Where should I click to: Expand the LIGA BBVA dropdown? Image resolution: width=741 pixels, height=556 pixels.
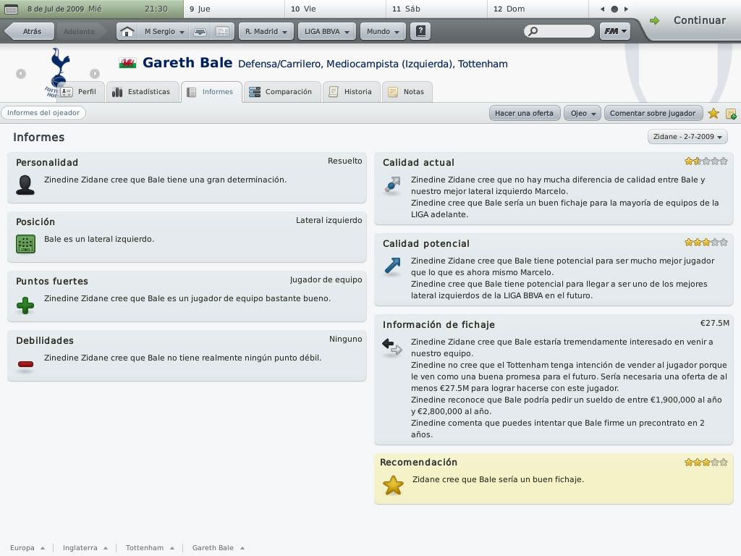click(327, 32)
